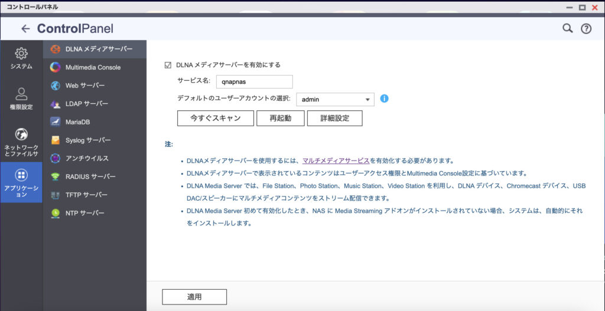Click the DLNA メディアサーバー icon
Screen dimensions: 605x311
tap(56, 49)
